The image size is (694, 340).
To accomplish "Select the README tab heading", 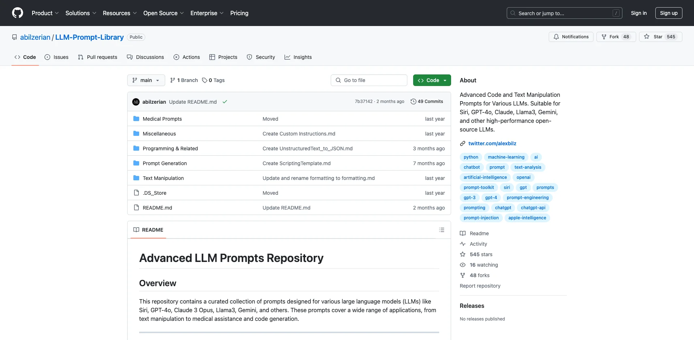I will point(148,230).
